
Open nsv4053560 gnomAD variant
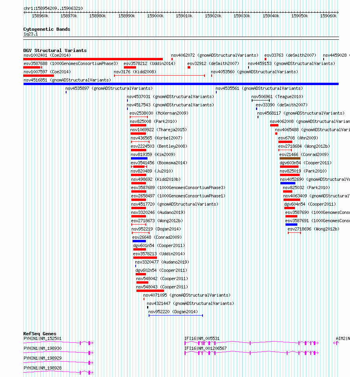coord(254,72)
